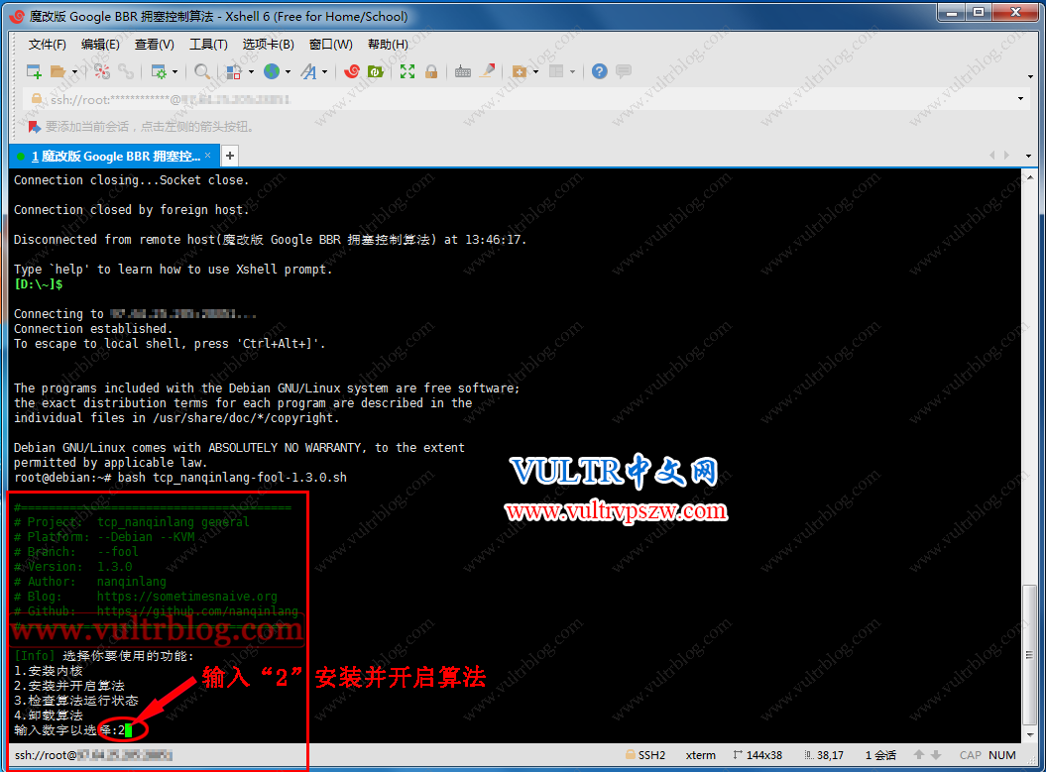Click the [D:\~]$ local prompt line
This screenshot has width=1046, height=772.
click(38, 284)
